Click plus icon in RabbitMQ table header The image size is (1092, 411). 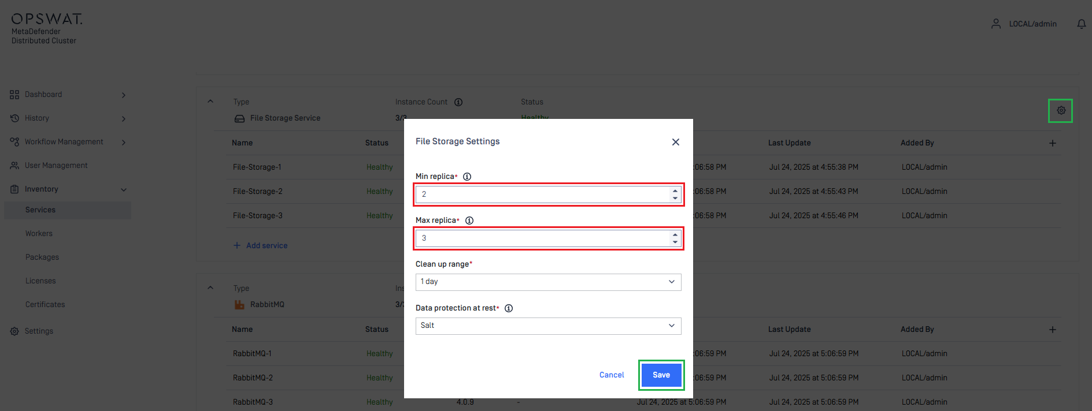[x=1053, y=330]
